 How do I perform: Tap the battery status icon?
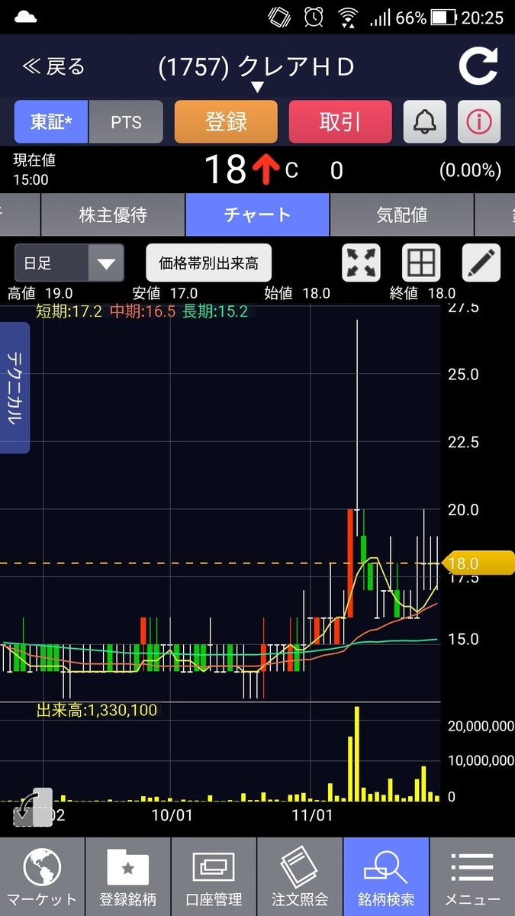[x=444, y=17]
